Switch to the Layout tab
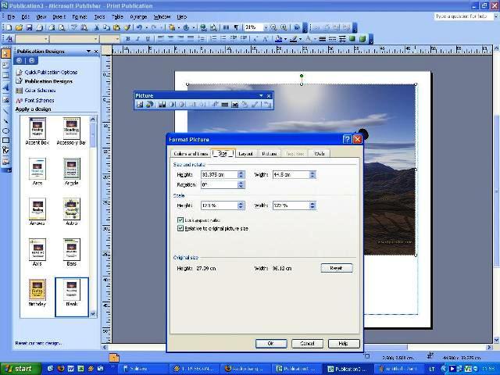The height and width of the screenshot is (375, 500). (x=245, y=154)
